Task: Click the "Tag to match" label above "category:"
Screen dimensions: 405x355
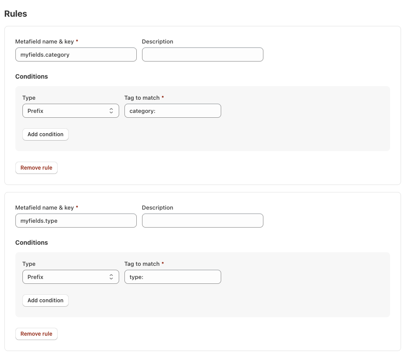Action: (142, 98)
